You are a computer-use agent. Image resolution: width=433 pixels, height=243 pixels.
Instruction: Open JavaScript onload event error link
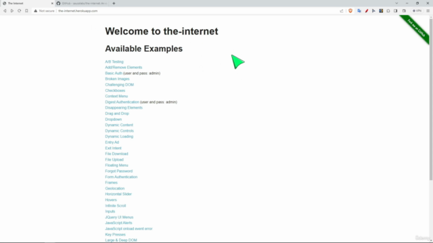click(129, 229)
